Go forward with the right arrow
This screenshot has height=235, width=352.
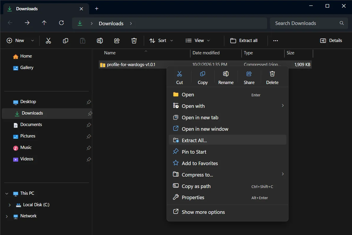coord(27,23)
